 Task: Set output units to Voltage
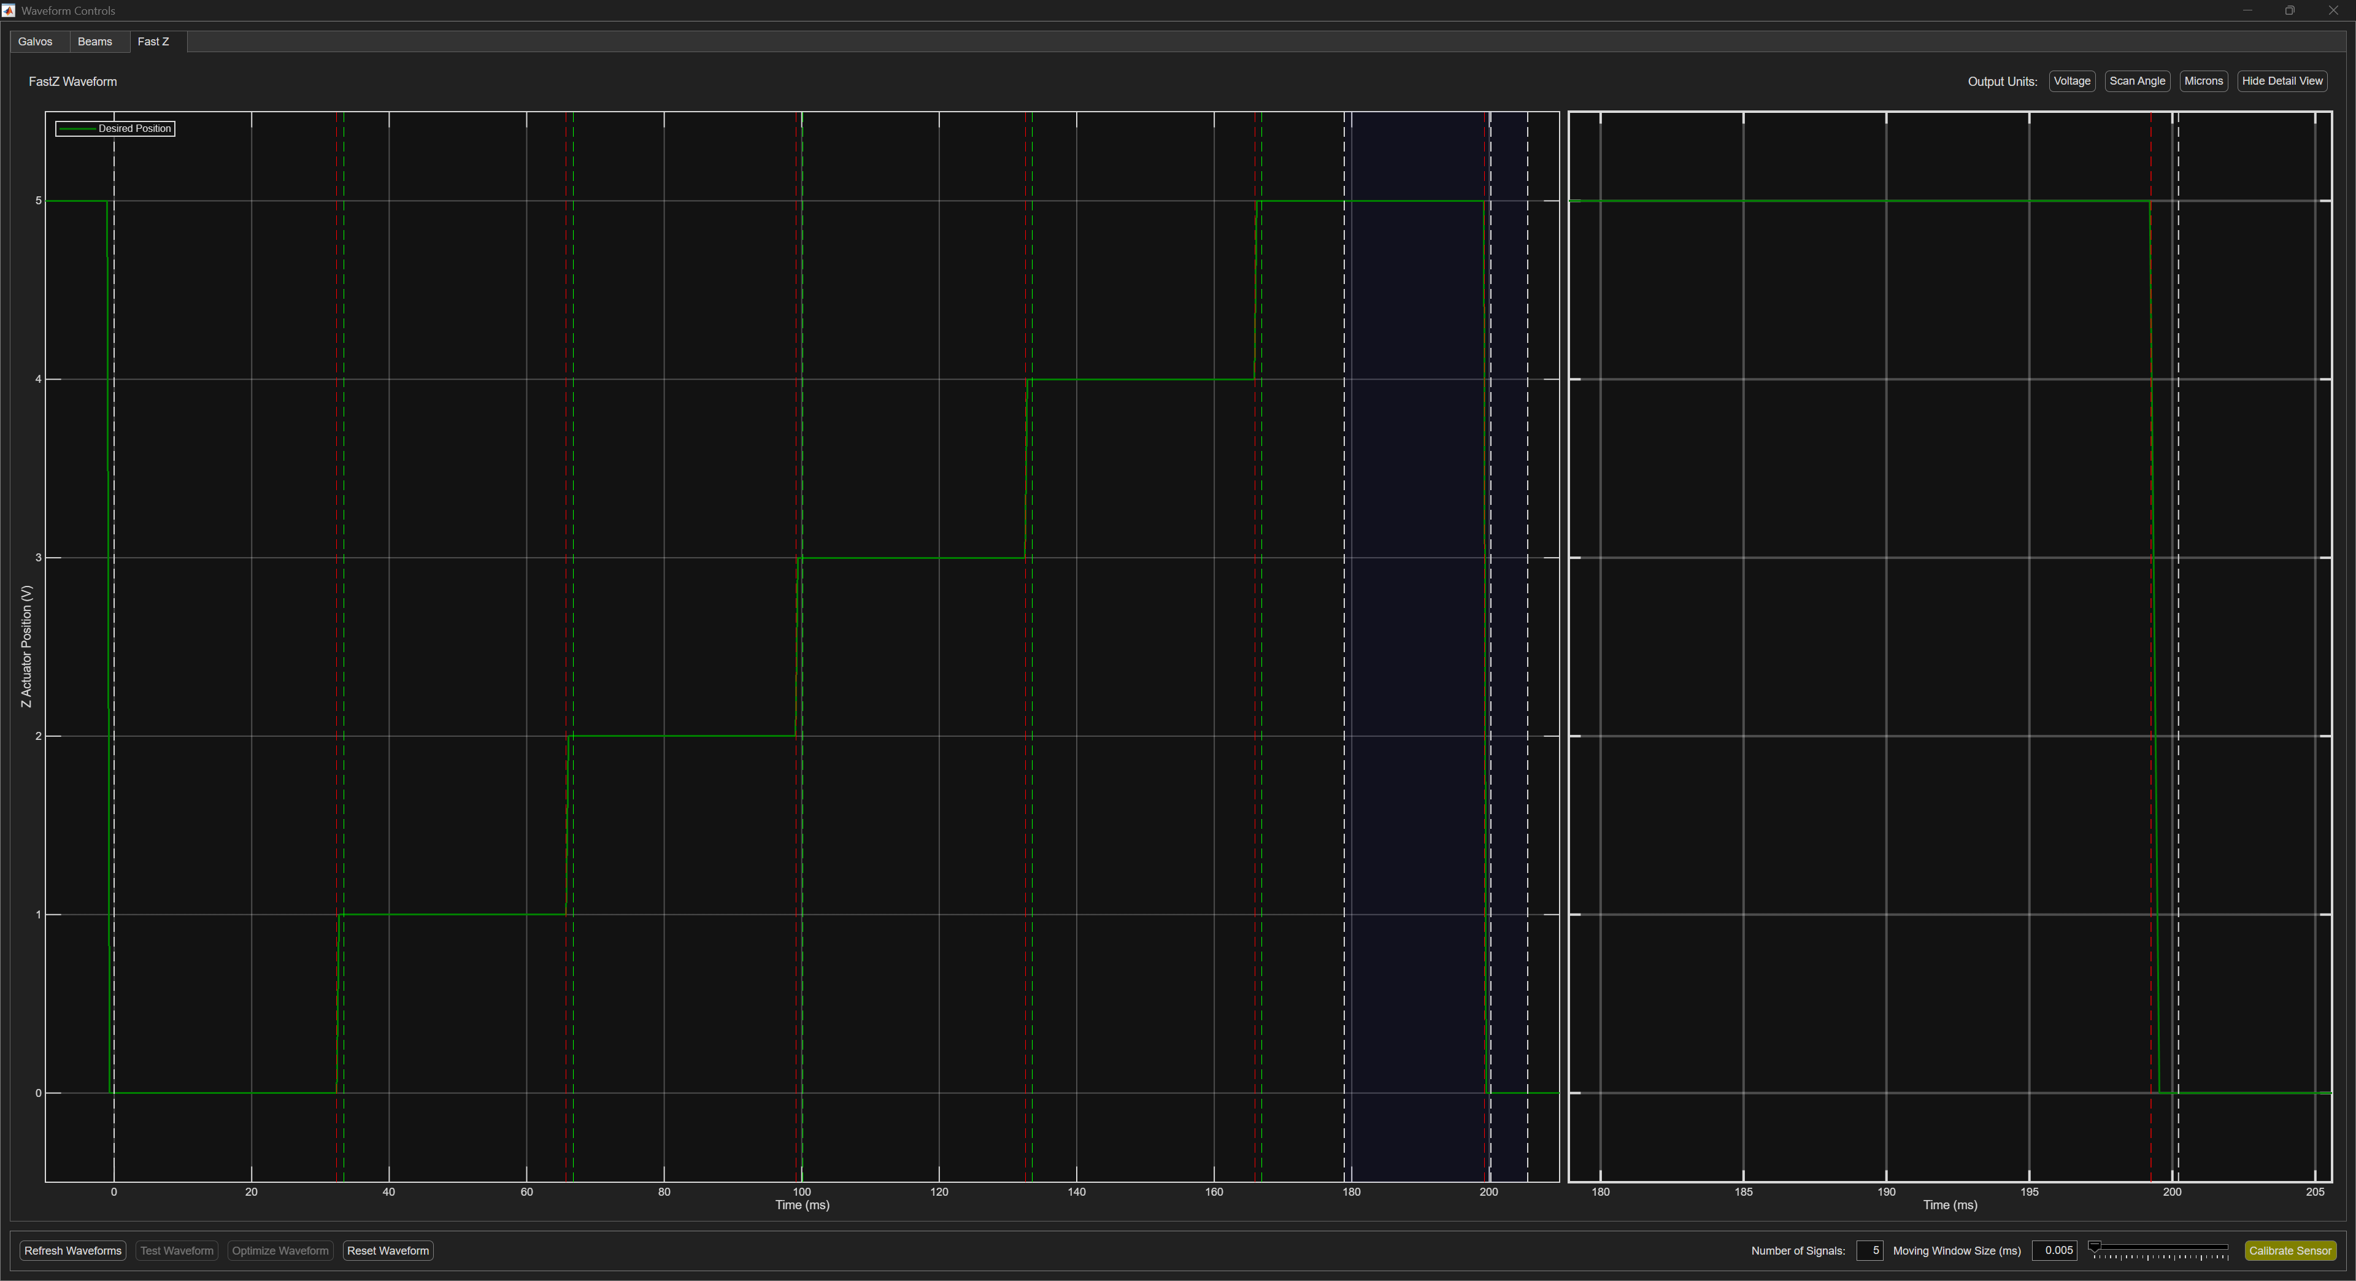pos(2071,82)
